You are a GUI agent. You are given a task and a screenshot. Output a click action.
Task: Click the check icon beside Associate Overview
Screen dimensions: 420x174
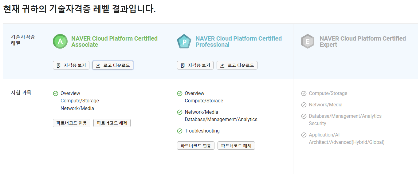[x=56, y=93]
